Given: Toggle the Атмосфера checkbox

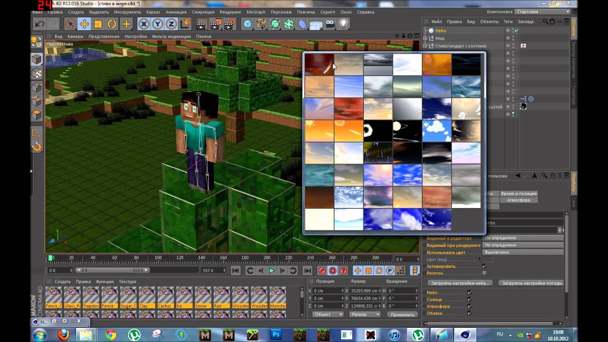Looking at the screenshot, I should [x=469, y=306].
